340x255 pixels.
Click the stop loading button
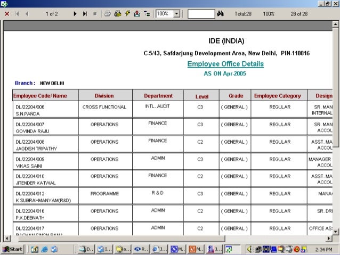click(x=95, y=14)
